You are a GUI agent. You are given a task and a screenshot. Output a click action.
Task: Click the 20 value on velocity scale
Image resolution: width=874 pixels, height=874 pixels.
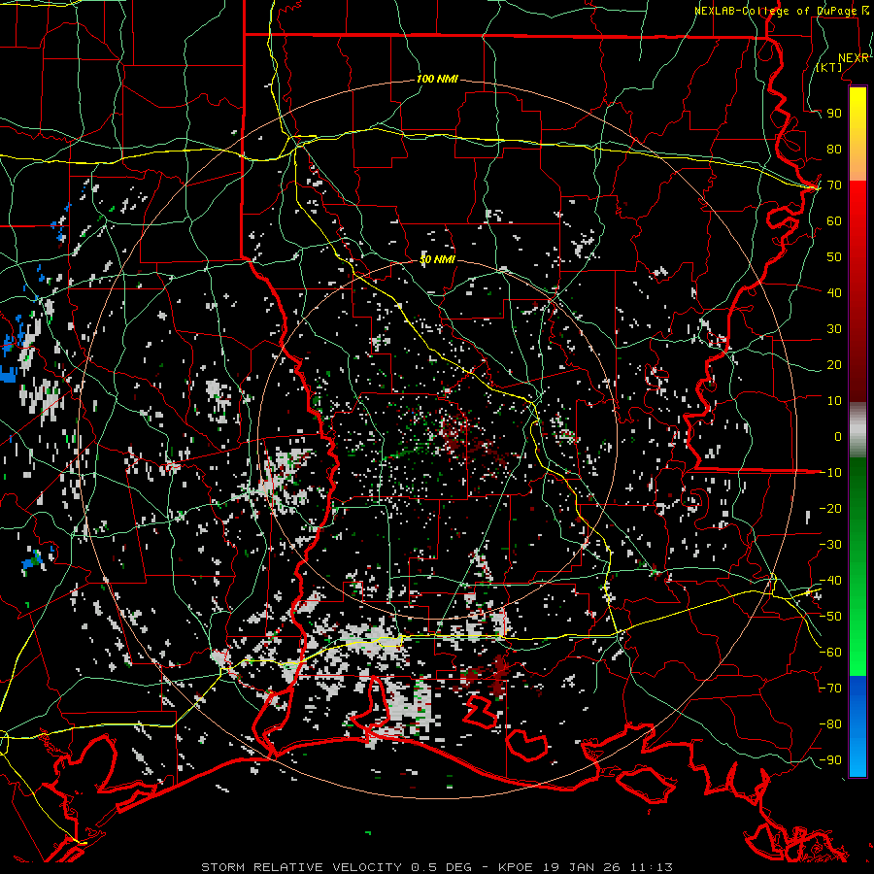click(834, 364)
